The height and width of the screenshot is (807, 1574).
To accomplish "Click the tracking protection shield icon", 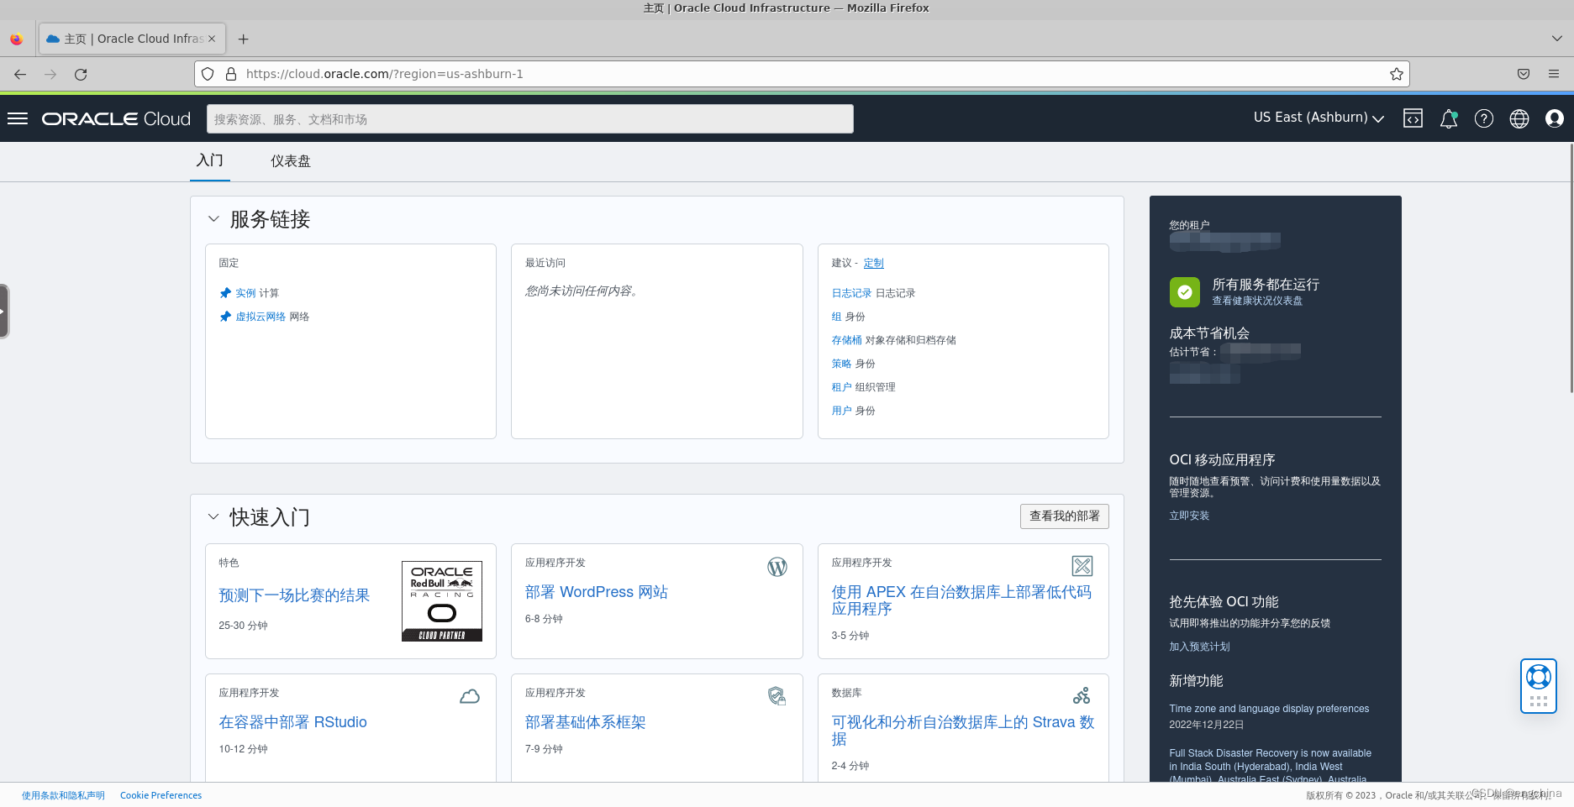I will [208, 74].
